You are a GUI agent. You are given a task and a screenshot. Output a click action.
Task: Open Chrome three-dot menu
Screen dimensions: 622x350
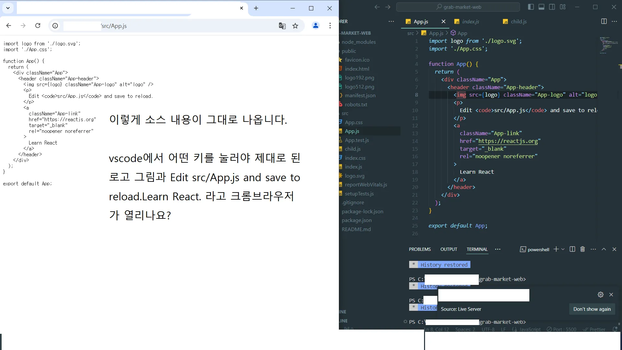pyautogui.click(x=330, y=26)
